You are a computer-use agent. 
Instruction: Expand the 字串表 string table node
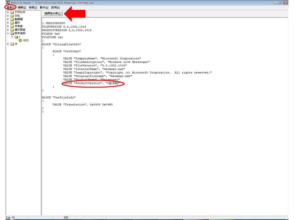coord(8,26)
